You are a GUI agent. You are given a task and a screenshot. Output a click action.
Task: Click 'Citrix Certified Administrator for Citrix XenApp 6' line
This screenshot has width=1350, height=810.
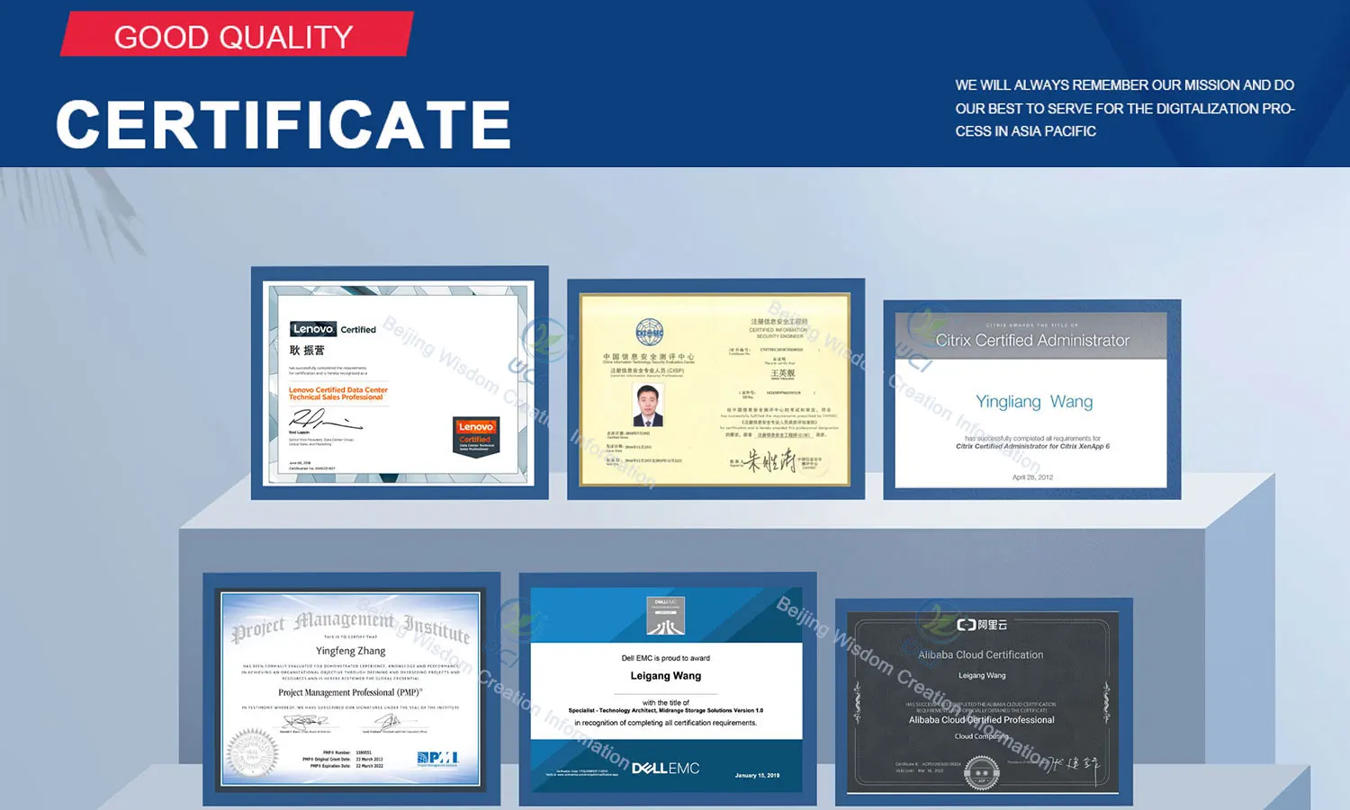pos(1032,446)
